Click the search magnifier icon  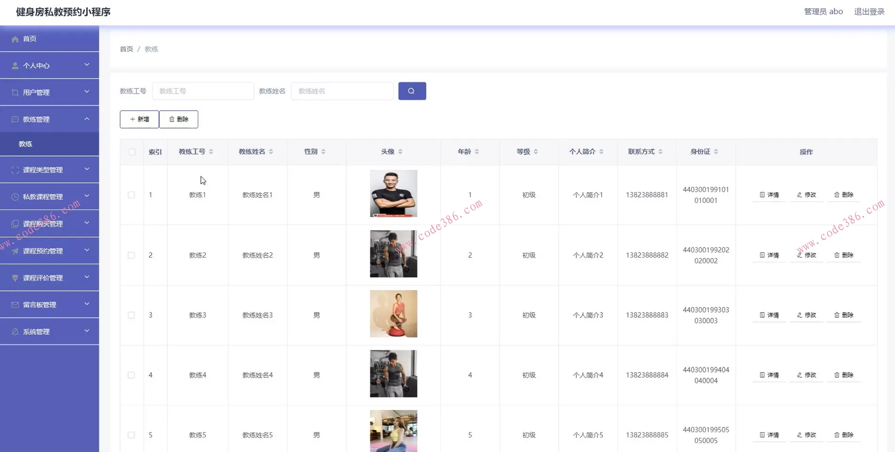click(412, 91)
